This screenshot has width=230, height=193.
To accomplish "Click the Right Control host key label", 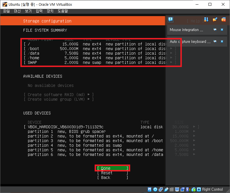I will (212, 189).
